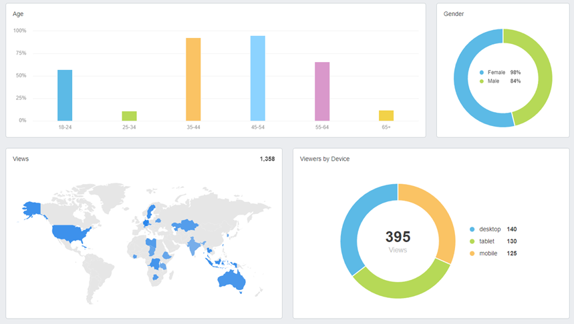Click the '100%' y-axis label
Viewport: 574px width, 324px height.
pyautogui.click(x=20, y=31)
